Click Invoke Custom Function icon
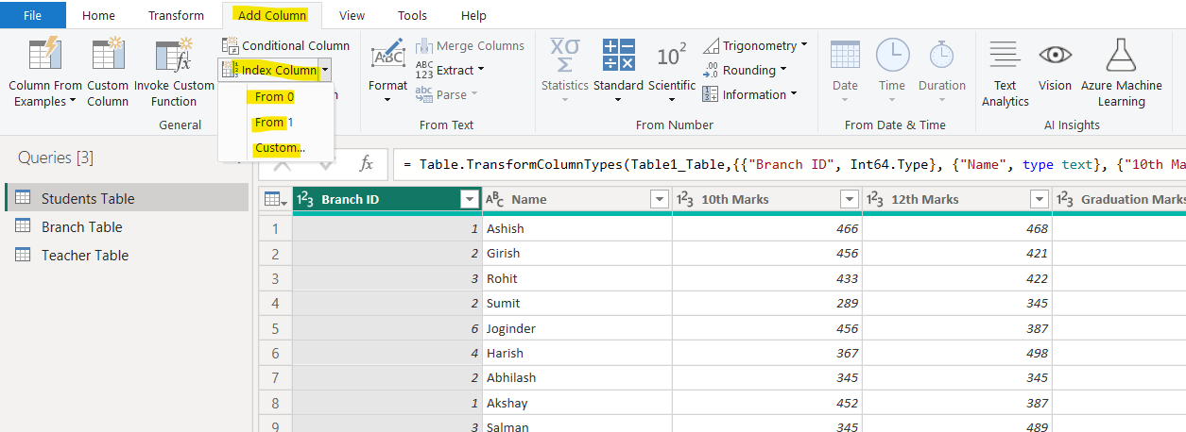The width and height of the screenshot is (1186, 432). [174, 55]
